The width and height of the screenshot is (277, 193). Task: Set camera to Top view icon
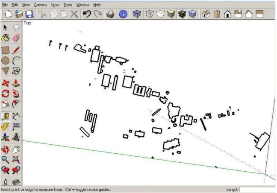pyautogui.click(x=217, y=14)
